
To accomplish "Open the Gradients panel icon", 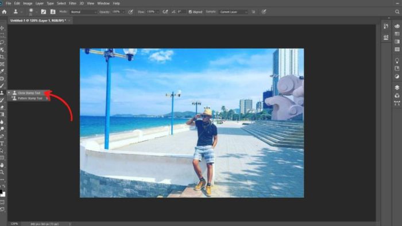I will [x=397, y=41].
